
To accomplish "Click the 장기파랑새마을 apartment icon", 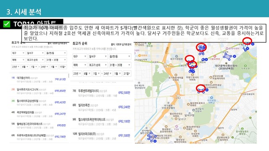I will coord(176,75).
